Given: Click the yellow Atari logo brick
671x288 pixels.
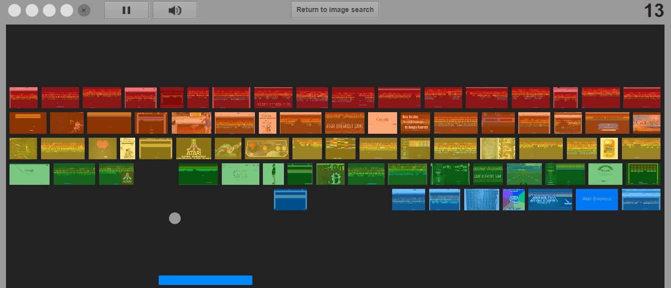Looking at the screenshot, I should coord(193,149).
